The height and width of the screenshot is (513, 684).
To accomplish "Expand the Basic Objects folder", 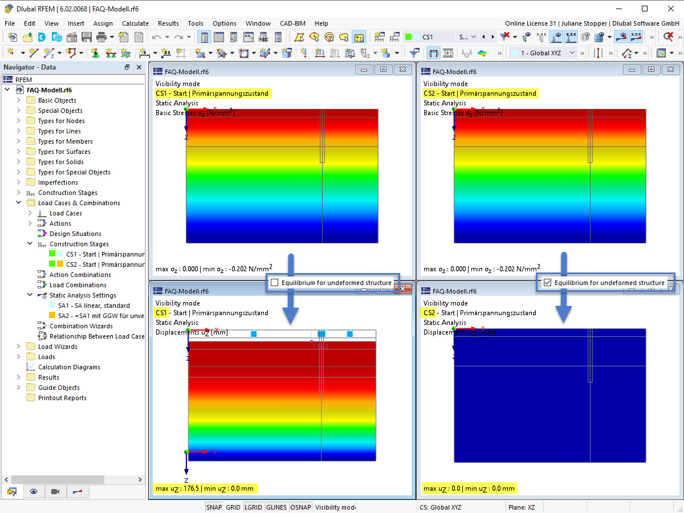I will tap(17, 100).
